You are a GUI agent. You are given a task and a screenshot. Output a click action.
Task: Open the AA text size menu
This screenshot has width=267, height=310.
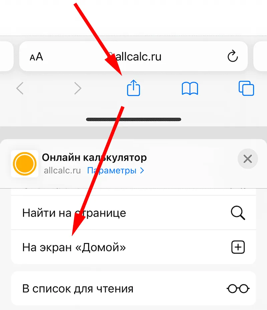tap(36, 57)
